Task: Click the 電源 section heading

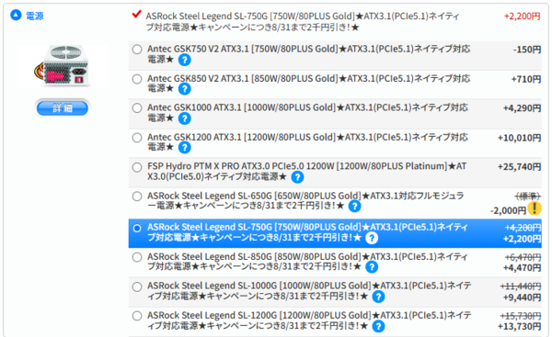Action: click(35, 16)
